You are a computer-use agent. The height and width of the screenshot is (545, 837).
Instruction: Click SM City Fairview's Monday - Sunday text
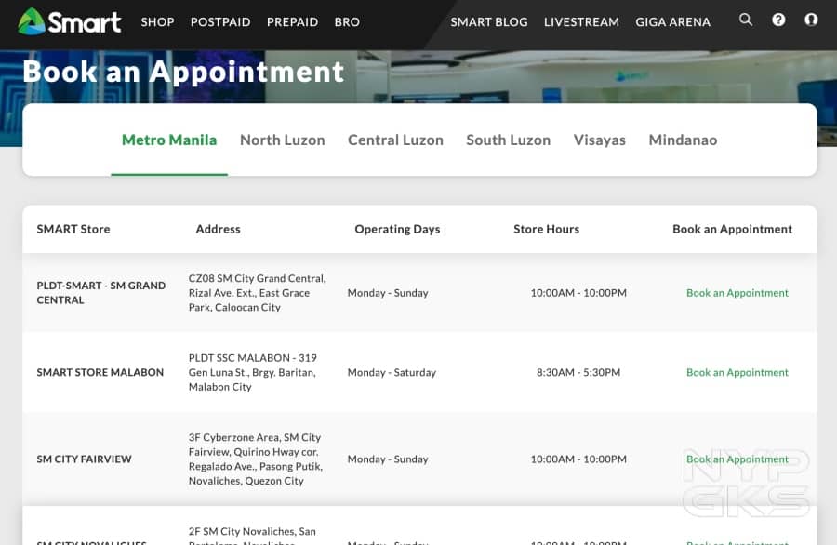[388, 459]
